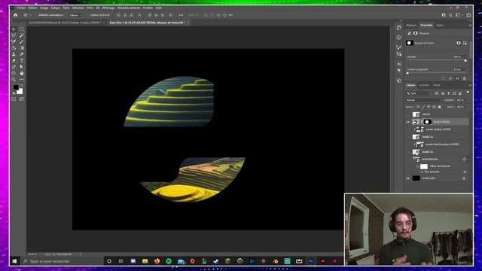Select the Zoom tool
The width and height of the screenshot is (482, 271).
[x=14, y=79]
